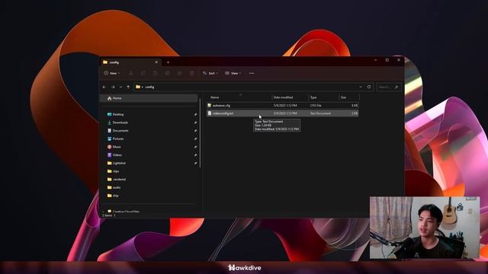Image resolution: width=488 pixels, height=274 pixels.
Task: Click the pin icon beside Music
Action: [195, 147]
